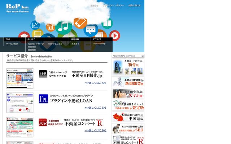Screen dimensions: 231x144
Task: Open 新規開業版 sidebar banner
Action: point(128,82)
